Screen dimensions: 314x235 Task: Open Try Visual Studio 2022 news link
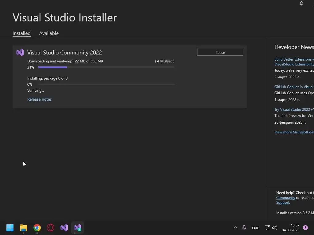click(x=294, y=109)
